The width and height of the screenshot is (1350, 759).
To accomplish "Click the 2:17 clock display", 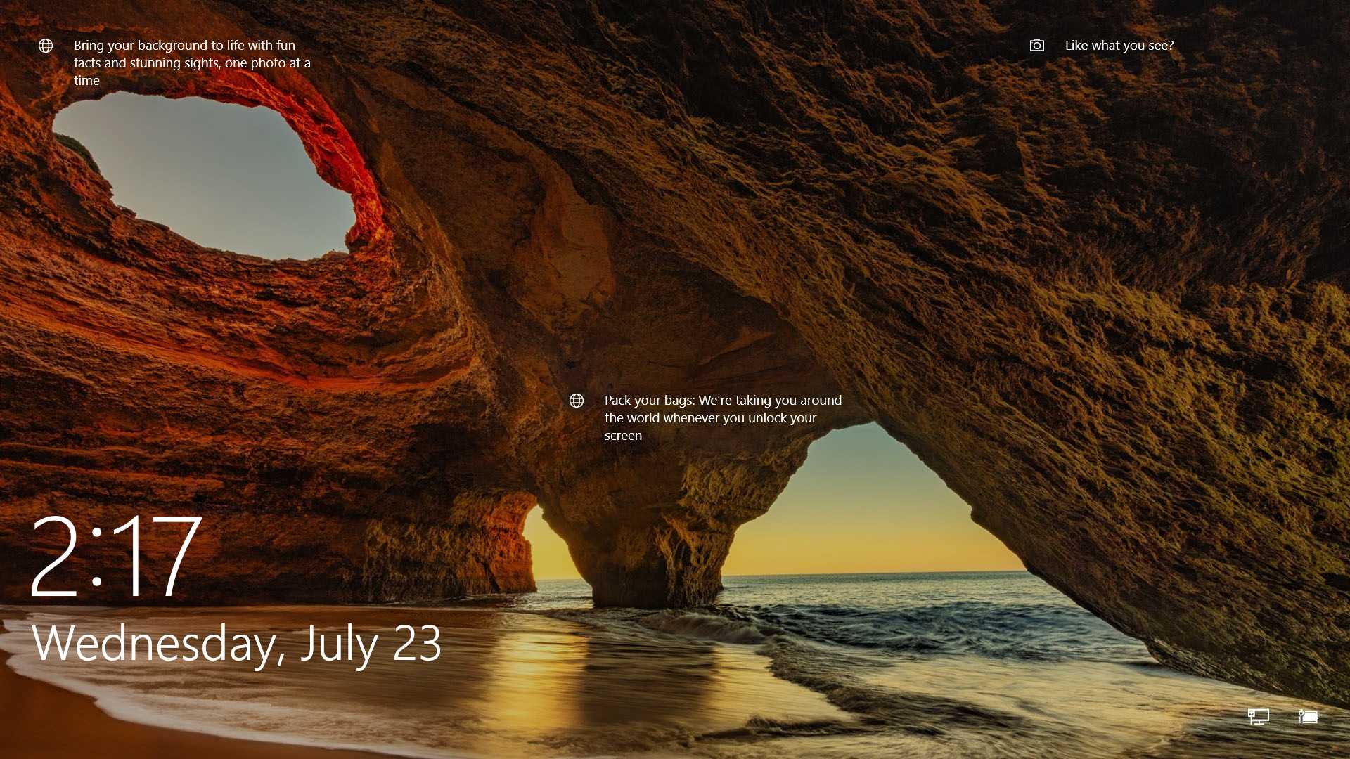I will click(x=116, y=557).
